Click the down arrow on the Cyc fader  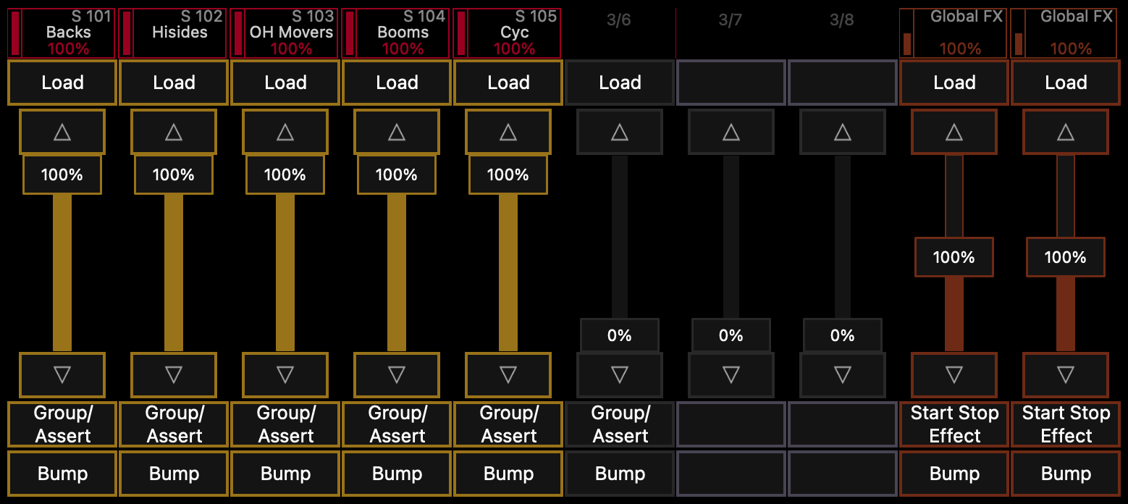(508, 375)
